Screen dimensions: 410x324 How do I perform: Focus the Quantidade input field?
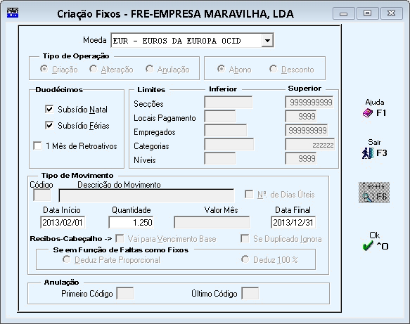131,222
